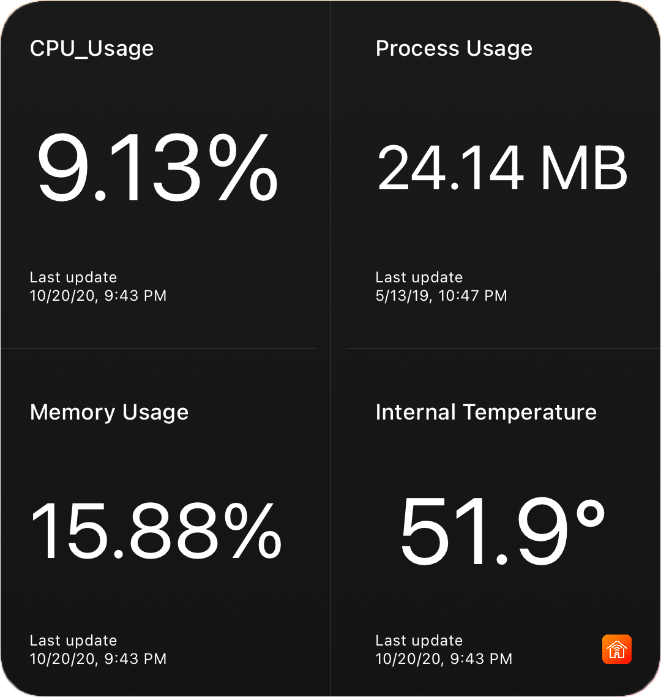Select the Memory Usage tile header
Image resolution: width=661 pixels, height=697 pixels.
click(x=109, y=412)
